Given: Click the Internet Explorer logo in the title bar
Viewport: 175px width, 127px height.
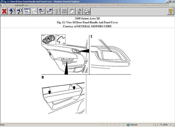Looking at the screenshot, I should pyautogui.click(x=1, y=2).
